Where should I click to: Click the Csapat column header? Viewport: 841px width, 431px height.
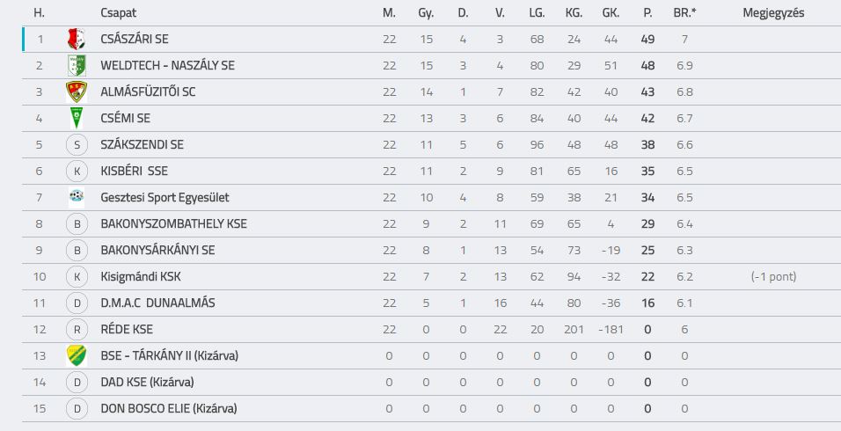pos(119,13)
